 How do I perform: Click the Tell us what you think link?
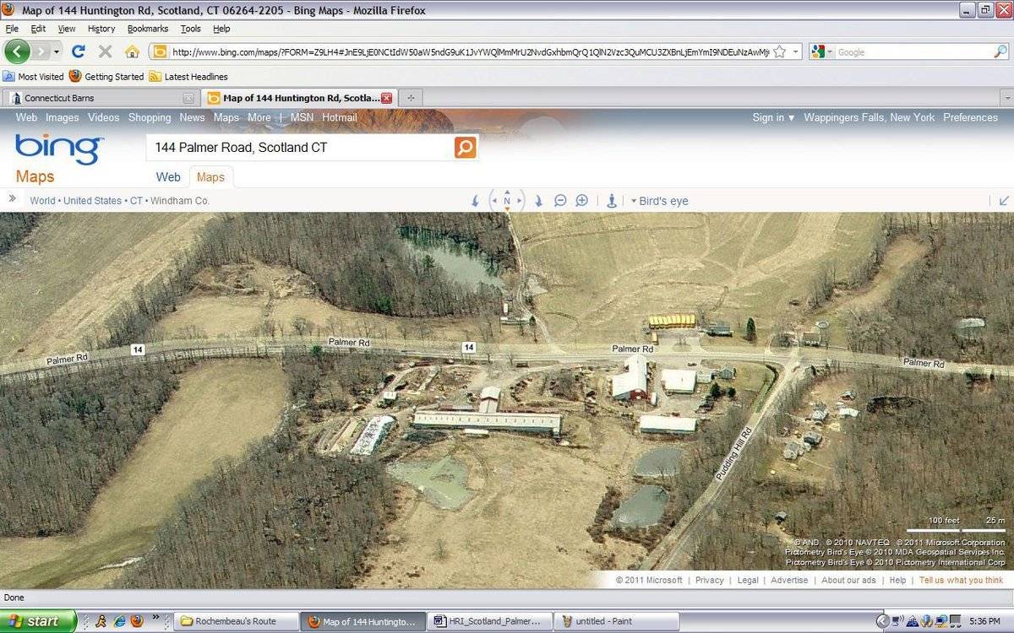[961, 580]
